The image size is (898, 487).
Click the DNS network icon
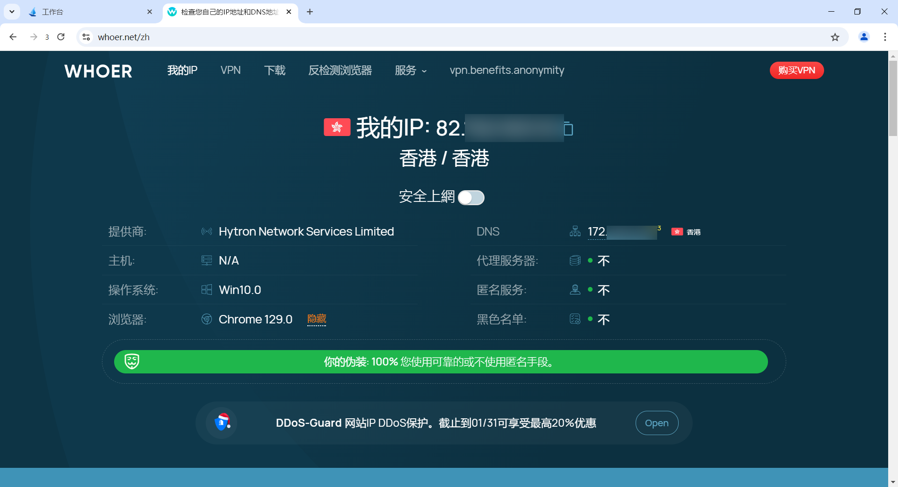[575, 231]
